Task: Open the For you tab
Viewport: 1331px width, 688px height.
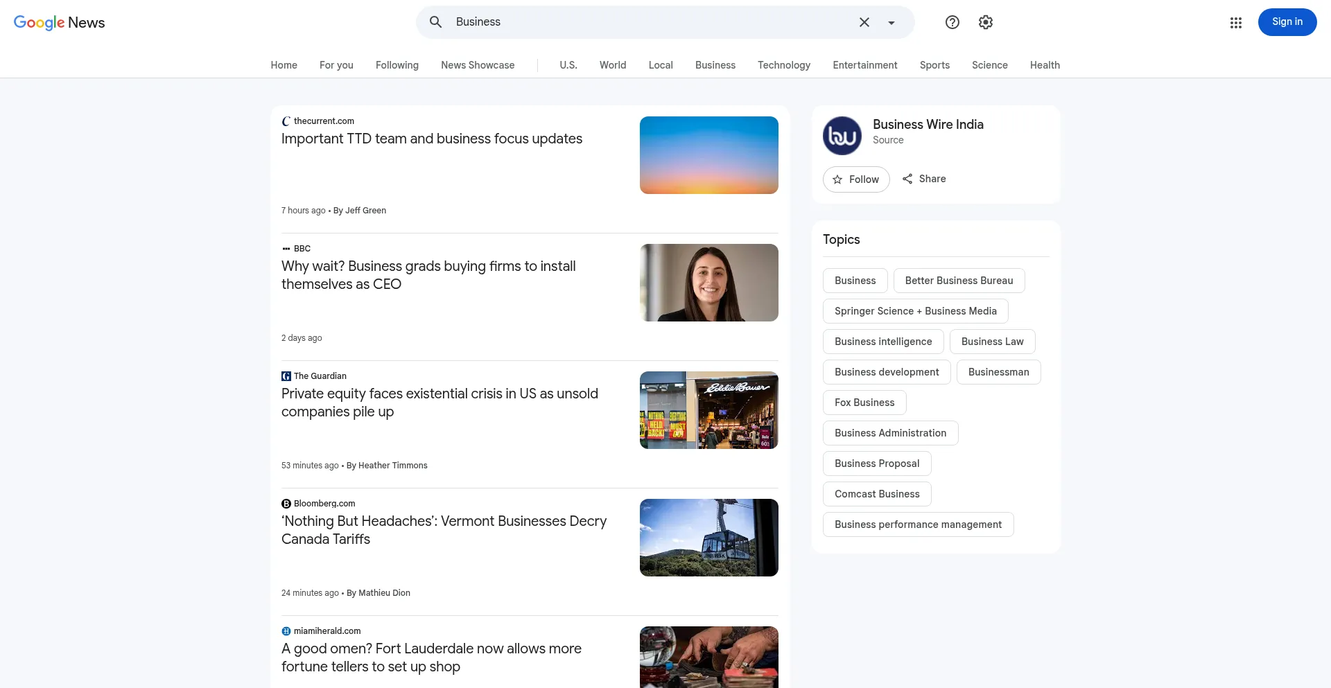Action: pyautogui.click(x=336, y=65)
